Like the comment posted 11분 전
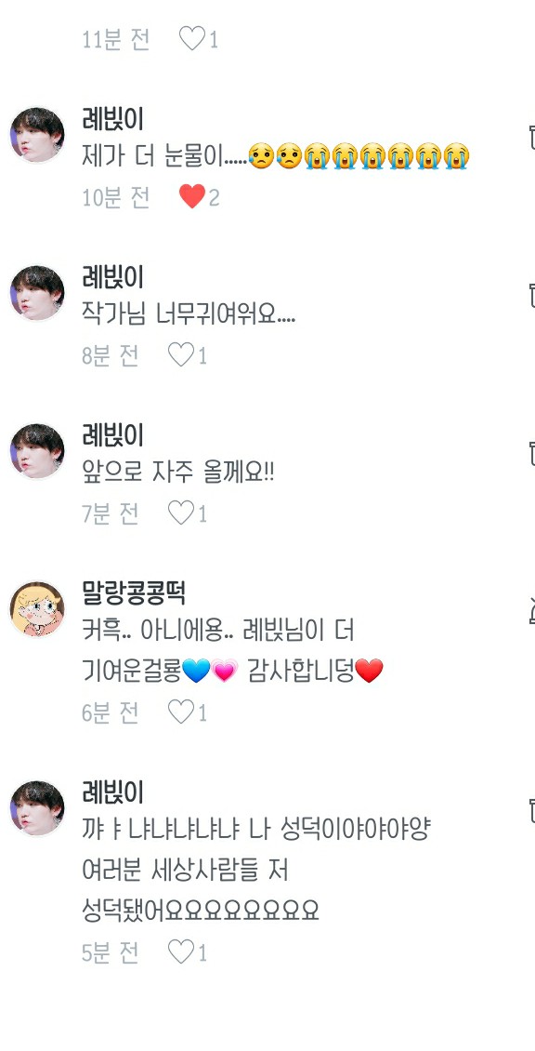The height and width of the screenshot is (1051, 535). [x=192, y=39]
